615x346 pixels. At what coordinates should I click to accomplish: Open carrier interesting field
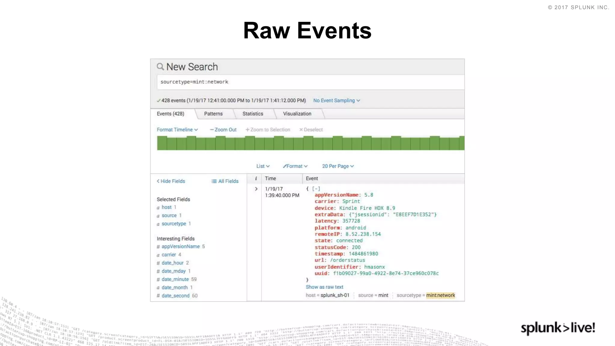pos(169,255)
